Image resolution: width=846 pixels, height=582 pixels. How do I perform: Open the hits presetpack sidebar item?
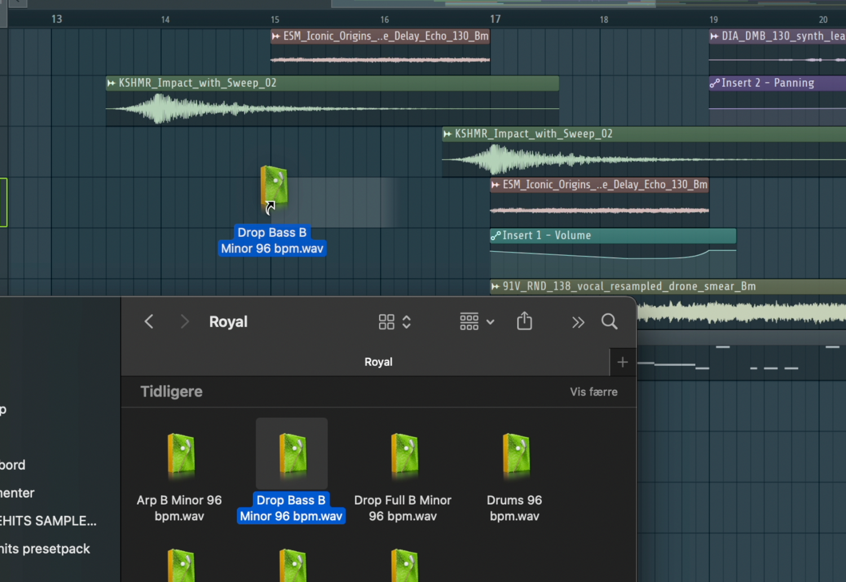coord(45,549)
